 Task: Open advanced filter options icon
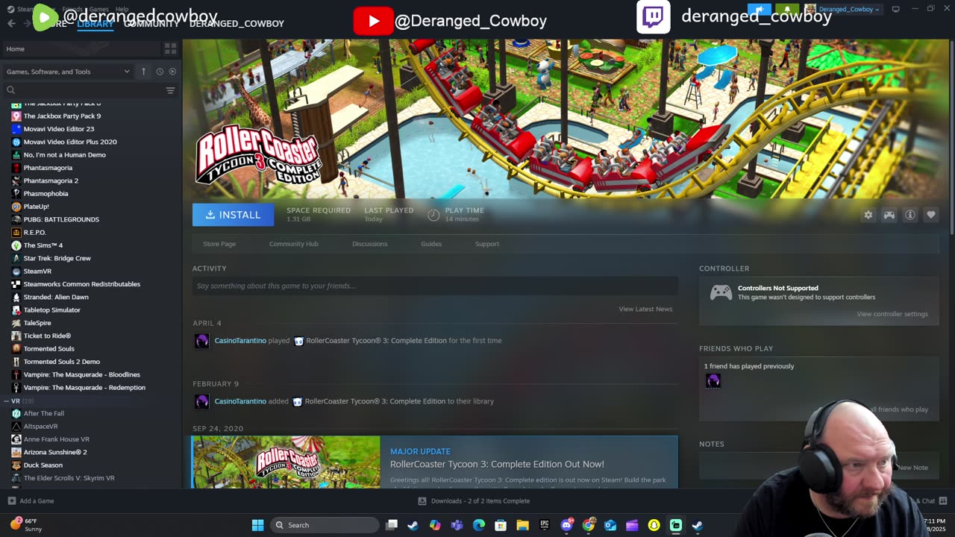(170, 90)
